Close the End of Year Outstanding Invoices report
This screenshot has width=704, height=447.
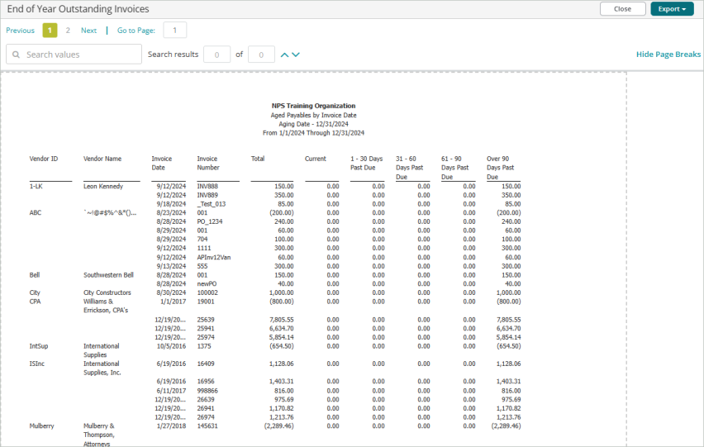[622, 9]
